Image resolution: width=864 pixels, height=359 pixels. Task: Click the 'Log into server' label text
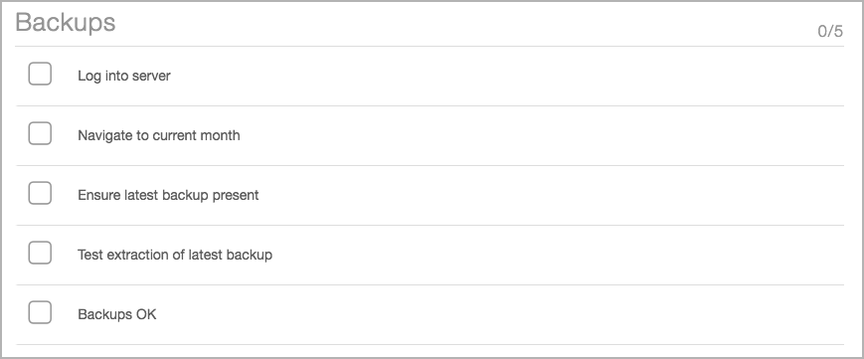124,76
